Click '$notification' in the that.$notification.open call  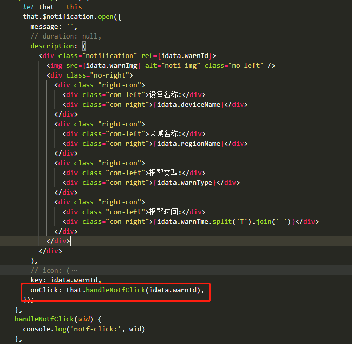point(68,17)
